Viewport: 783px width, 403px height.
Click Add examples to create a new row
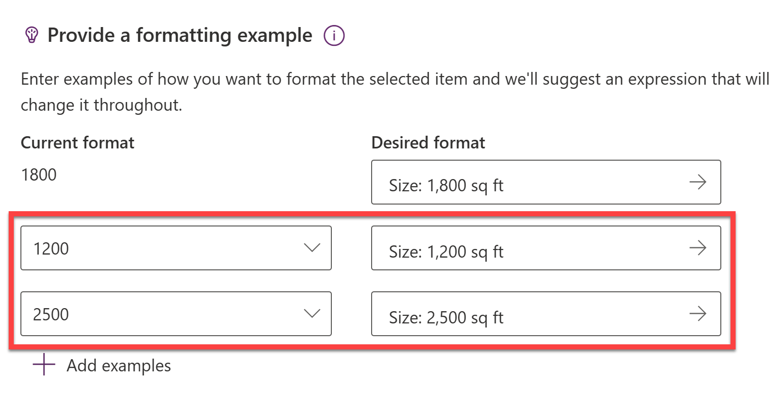118,365
